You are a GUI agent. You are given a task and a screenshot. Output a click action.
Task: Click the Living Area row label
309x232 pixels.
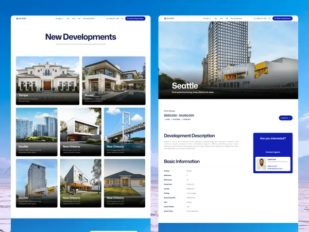(168, 184)
